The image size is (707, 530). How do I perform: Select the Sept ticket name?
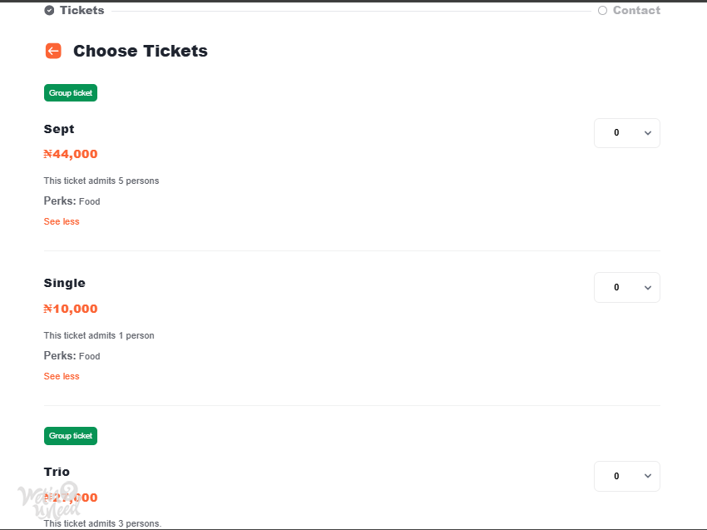[59, 130]
